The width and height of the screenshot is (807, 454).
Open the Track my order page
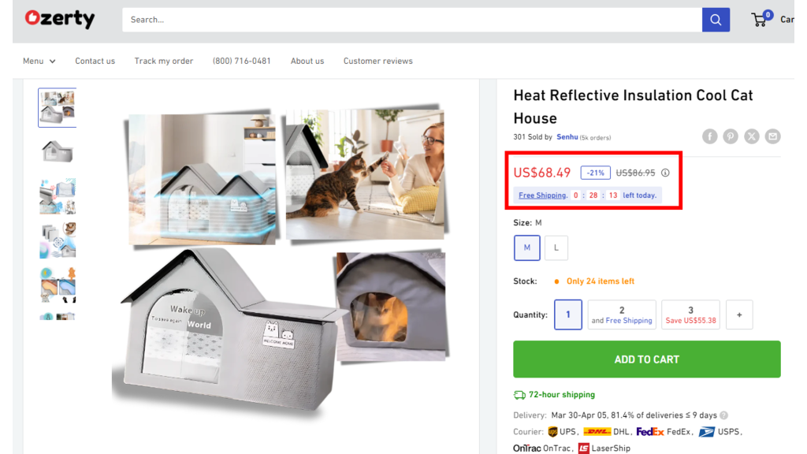click(164, 61)
